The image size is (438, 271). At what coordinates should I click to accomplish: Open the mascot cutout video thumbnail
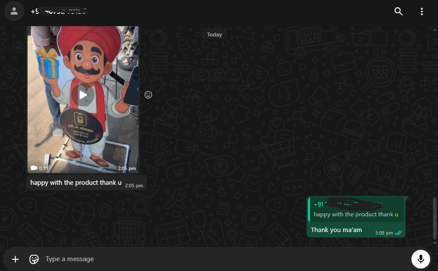83,59
